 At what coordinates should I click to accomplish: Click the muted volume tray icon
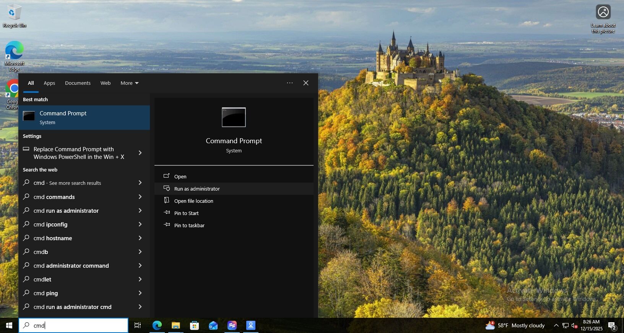click(574, 325)
